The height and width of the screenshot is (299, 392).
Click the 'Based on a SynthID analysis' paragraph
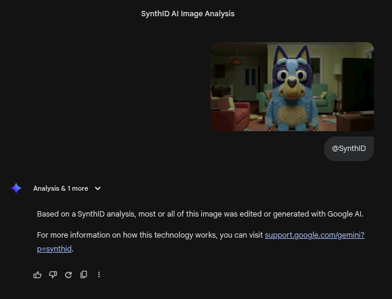150,214
